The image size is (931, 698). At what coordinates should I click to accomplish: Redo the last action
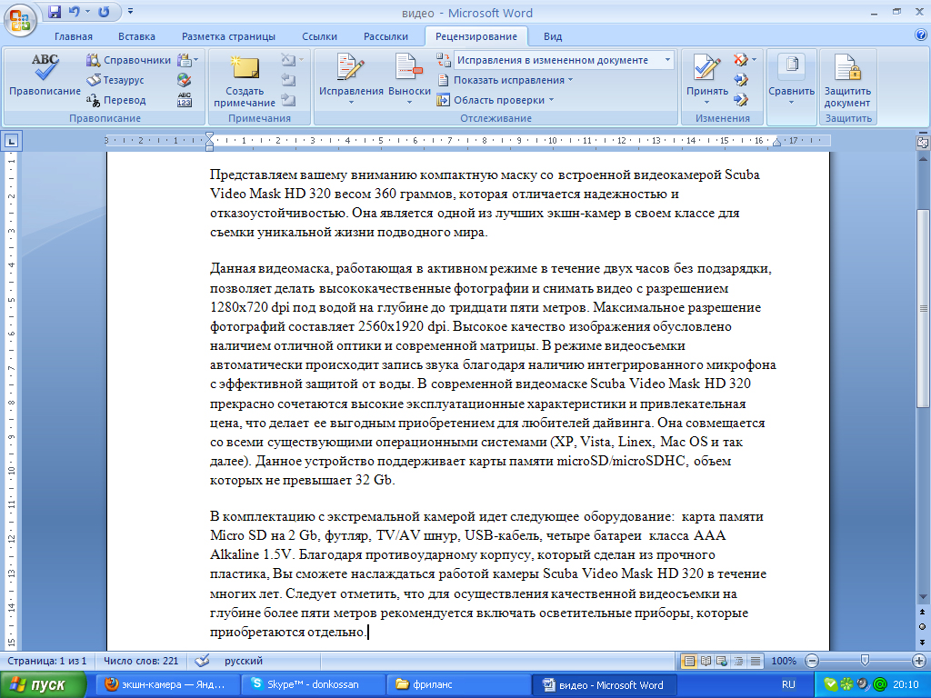pos(105,11)
